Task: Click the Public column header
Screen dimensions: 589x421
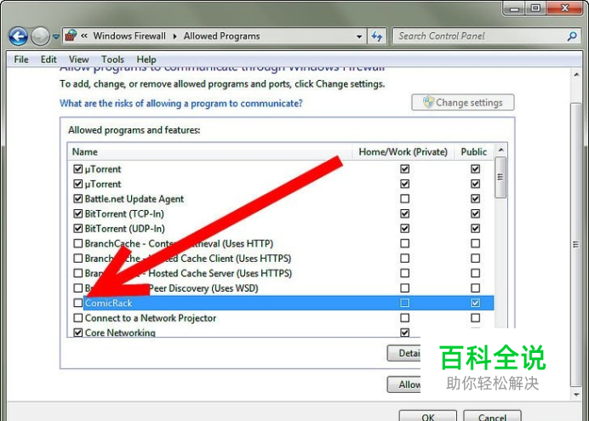Action: point(474,151)
